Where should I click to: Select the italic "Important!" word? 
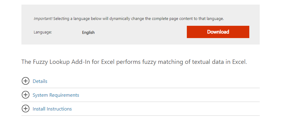point(43,19)
